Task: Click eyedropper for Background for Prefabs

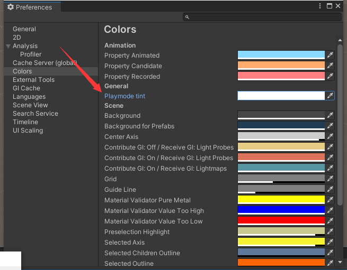Action: tap(330, 126)
